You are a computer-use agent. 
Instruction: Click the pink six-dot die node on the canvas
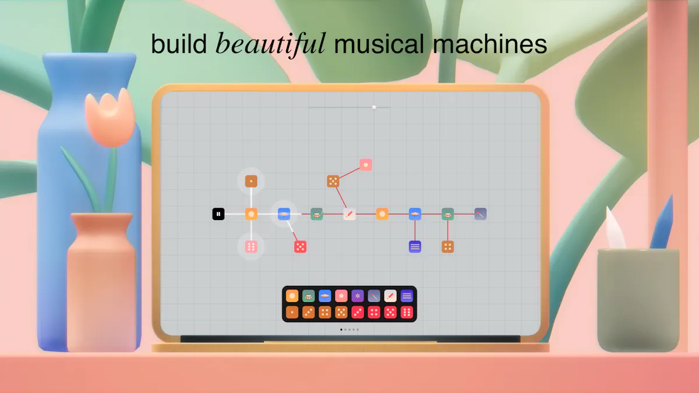pos(251,247)
